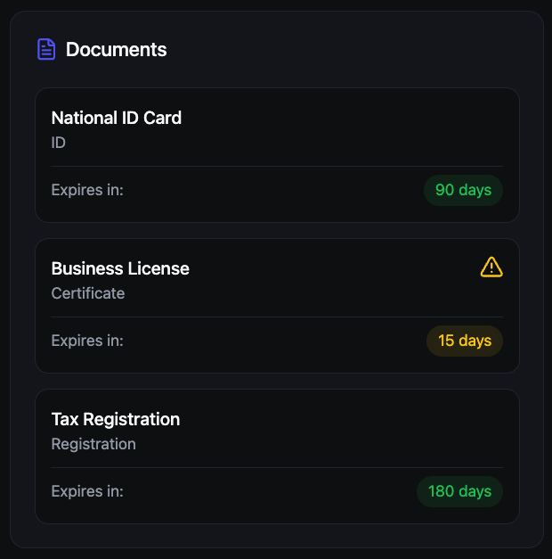552x559 pixels.
Task: Open the National ID Card document
Action: click(x=117, y=118)
